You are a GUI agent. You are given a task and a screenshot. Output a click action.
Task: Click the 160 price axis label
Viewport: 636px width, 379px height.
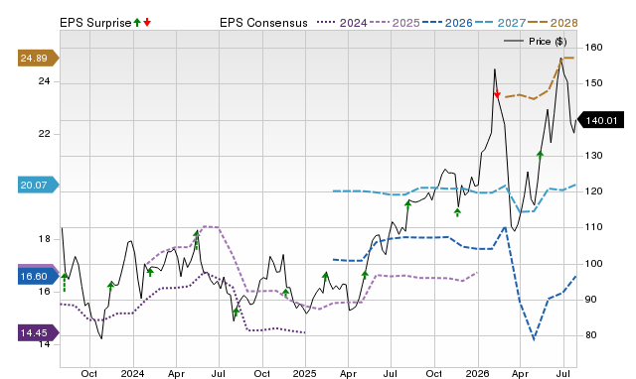click(593, 48)
